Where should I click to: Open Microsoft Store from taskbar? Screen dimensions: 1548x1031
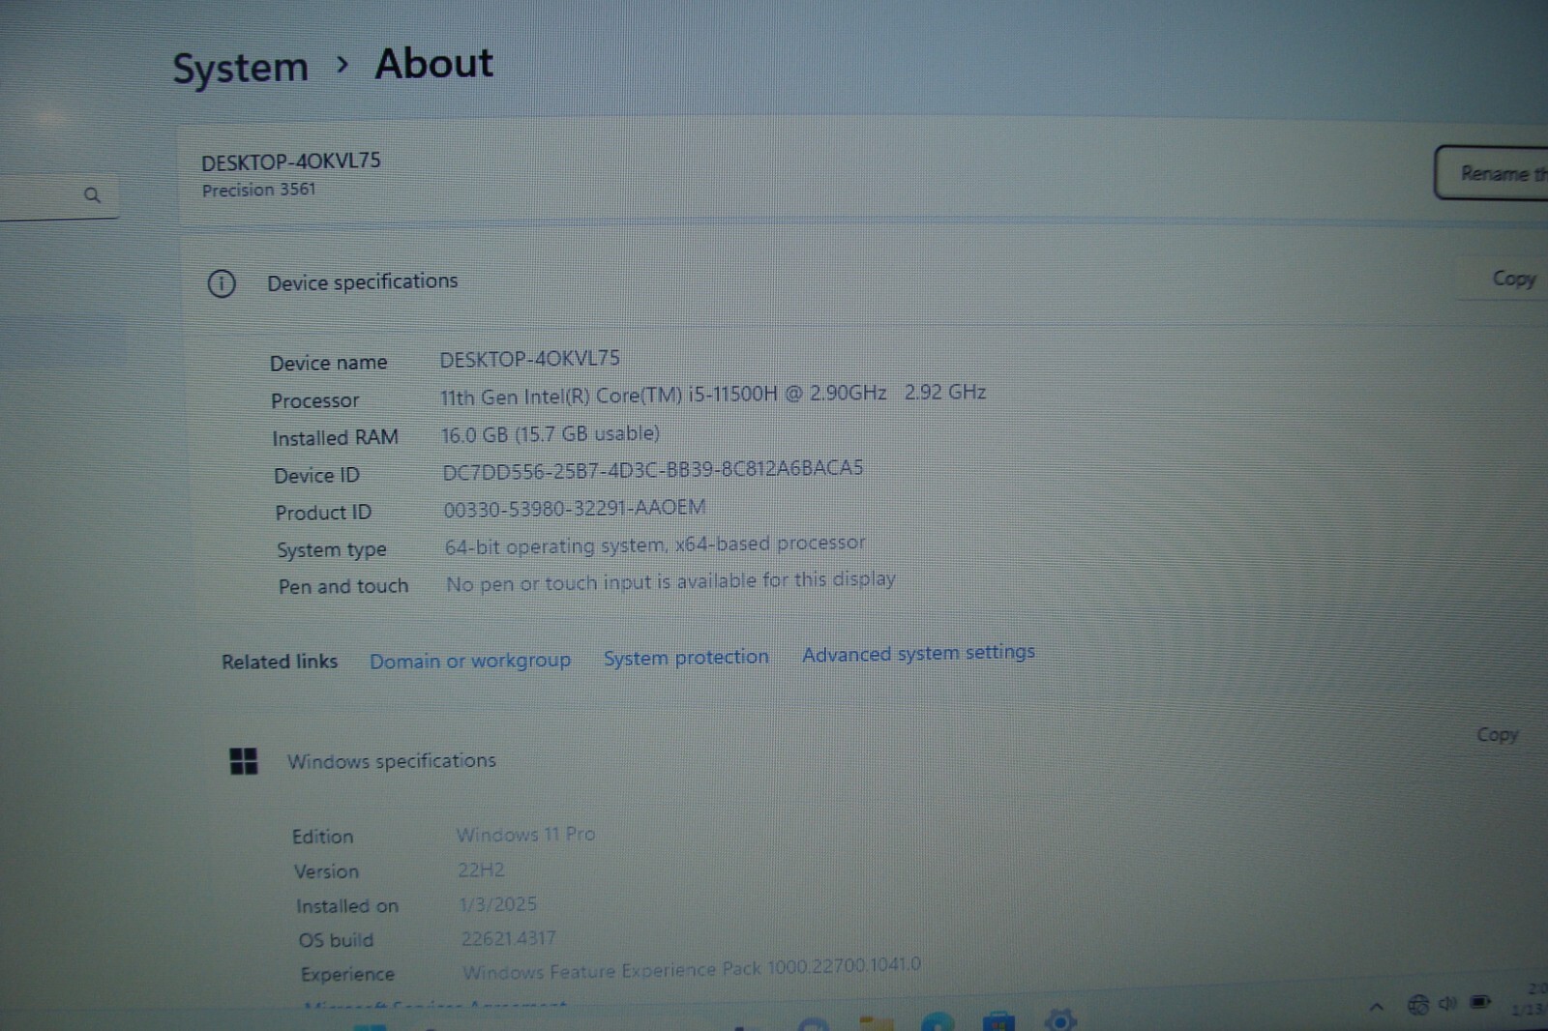[x=998, y=1020]
